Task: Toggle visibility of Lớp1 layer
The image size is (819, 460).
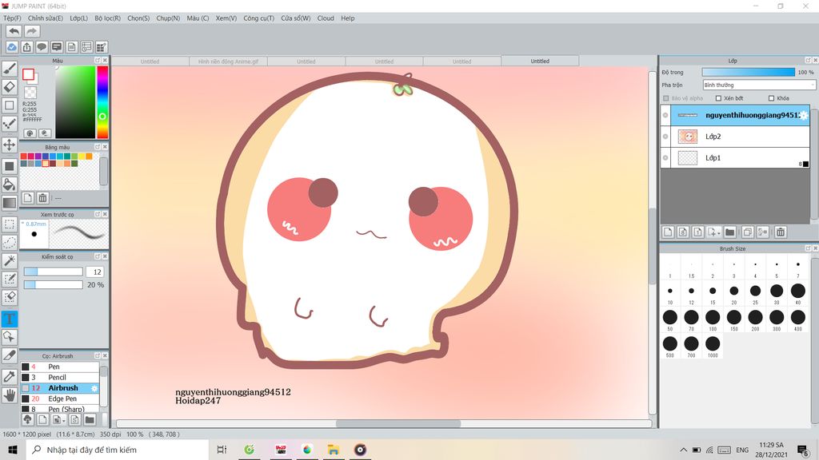Action: point(665,157)
